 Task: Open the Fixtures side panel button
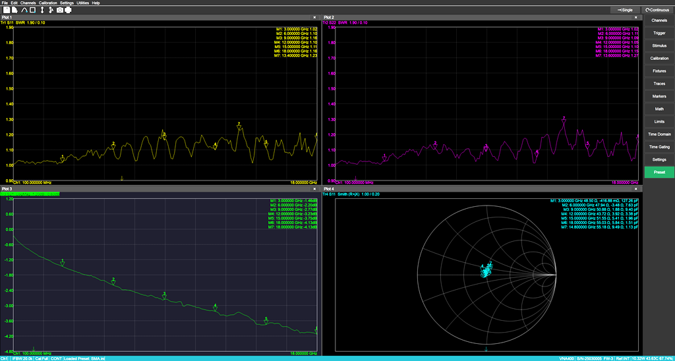[659, 70]
